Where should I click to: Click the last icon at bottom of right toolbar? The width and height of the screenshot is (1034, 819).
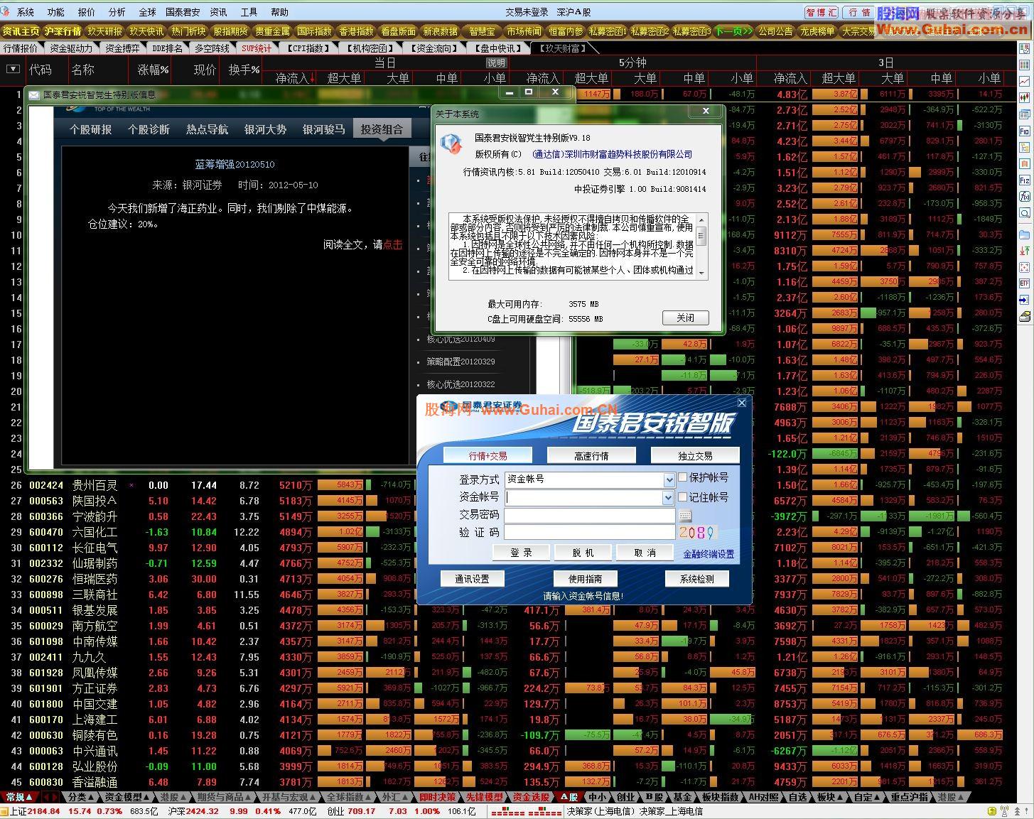pyautogui.click(x=1025, y=316)
